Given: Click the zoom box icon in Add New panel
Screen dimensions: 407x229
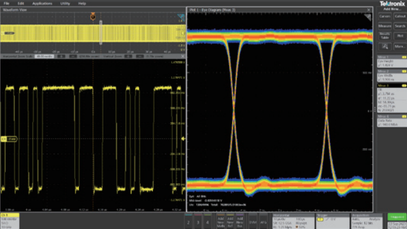Looking at the screenshot, I should 385,47.
